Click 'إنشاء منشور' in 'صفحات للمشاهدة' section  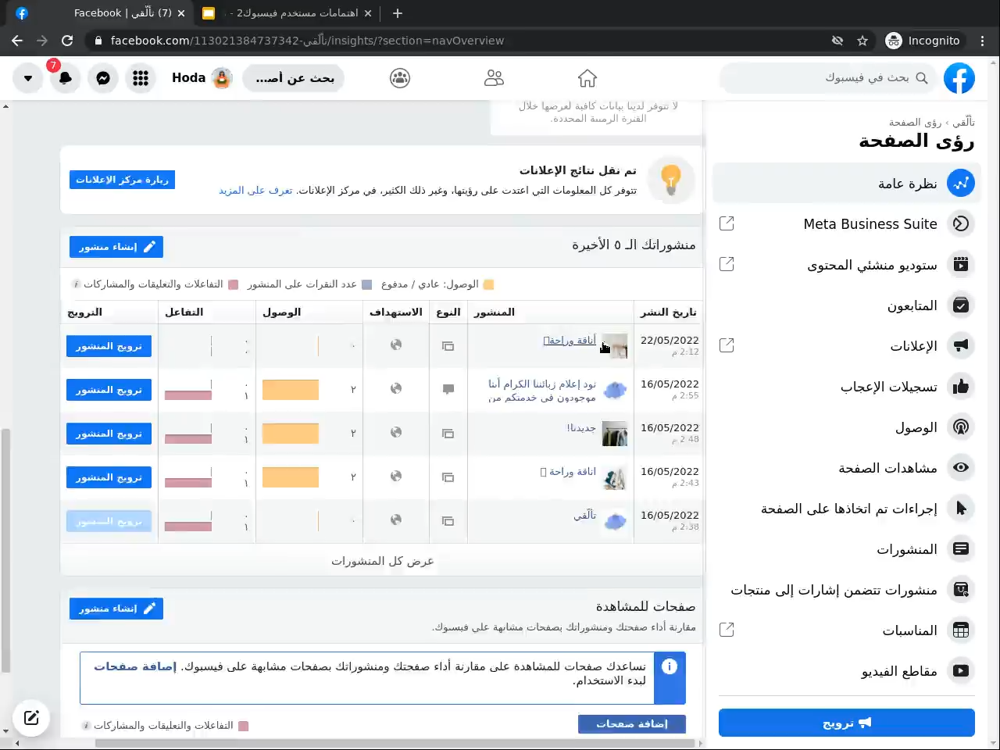(116, 609)
